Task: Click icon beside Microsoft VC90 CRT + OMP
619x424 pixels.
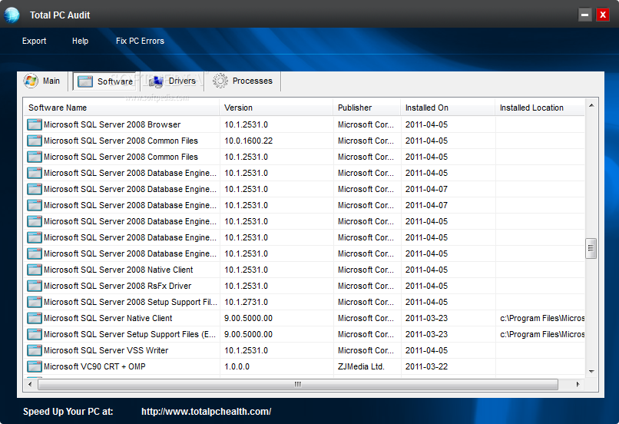Action: click(35, 366)
